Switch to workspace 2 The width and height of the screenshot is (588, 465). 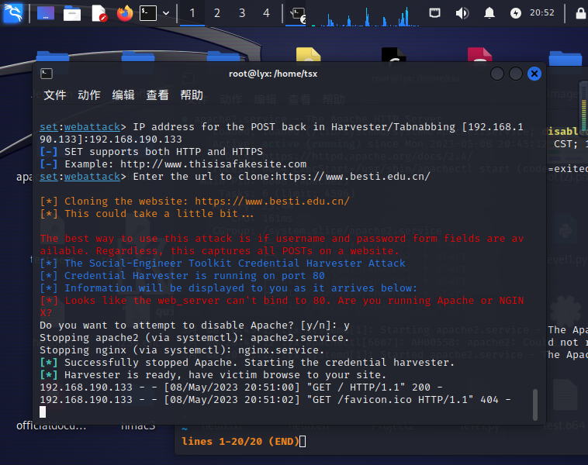pos(216,13)
